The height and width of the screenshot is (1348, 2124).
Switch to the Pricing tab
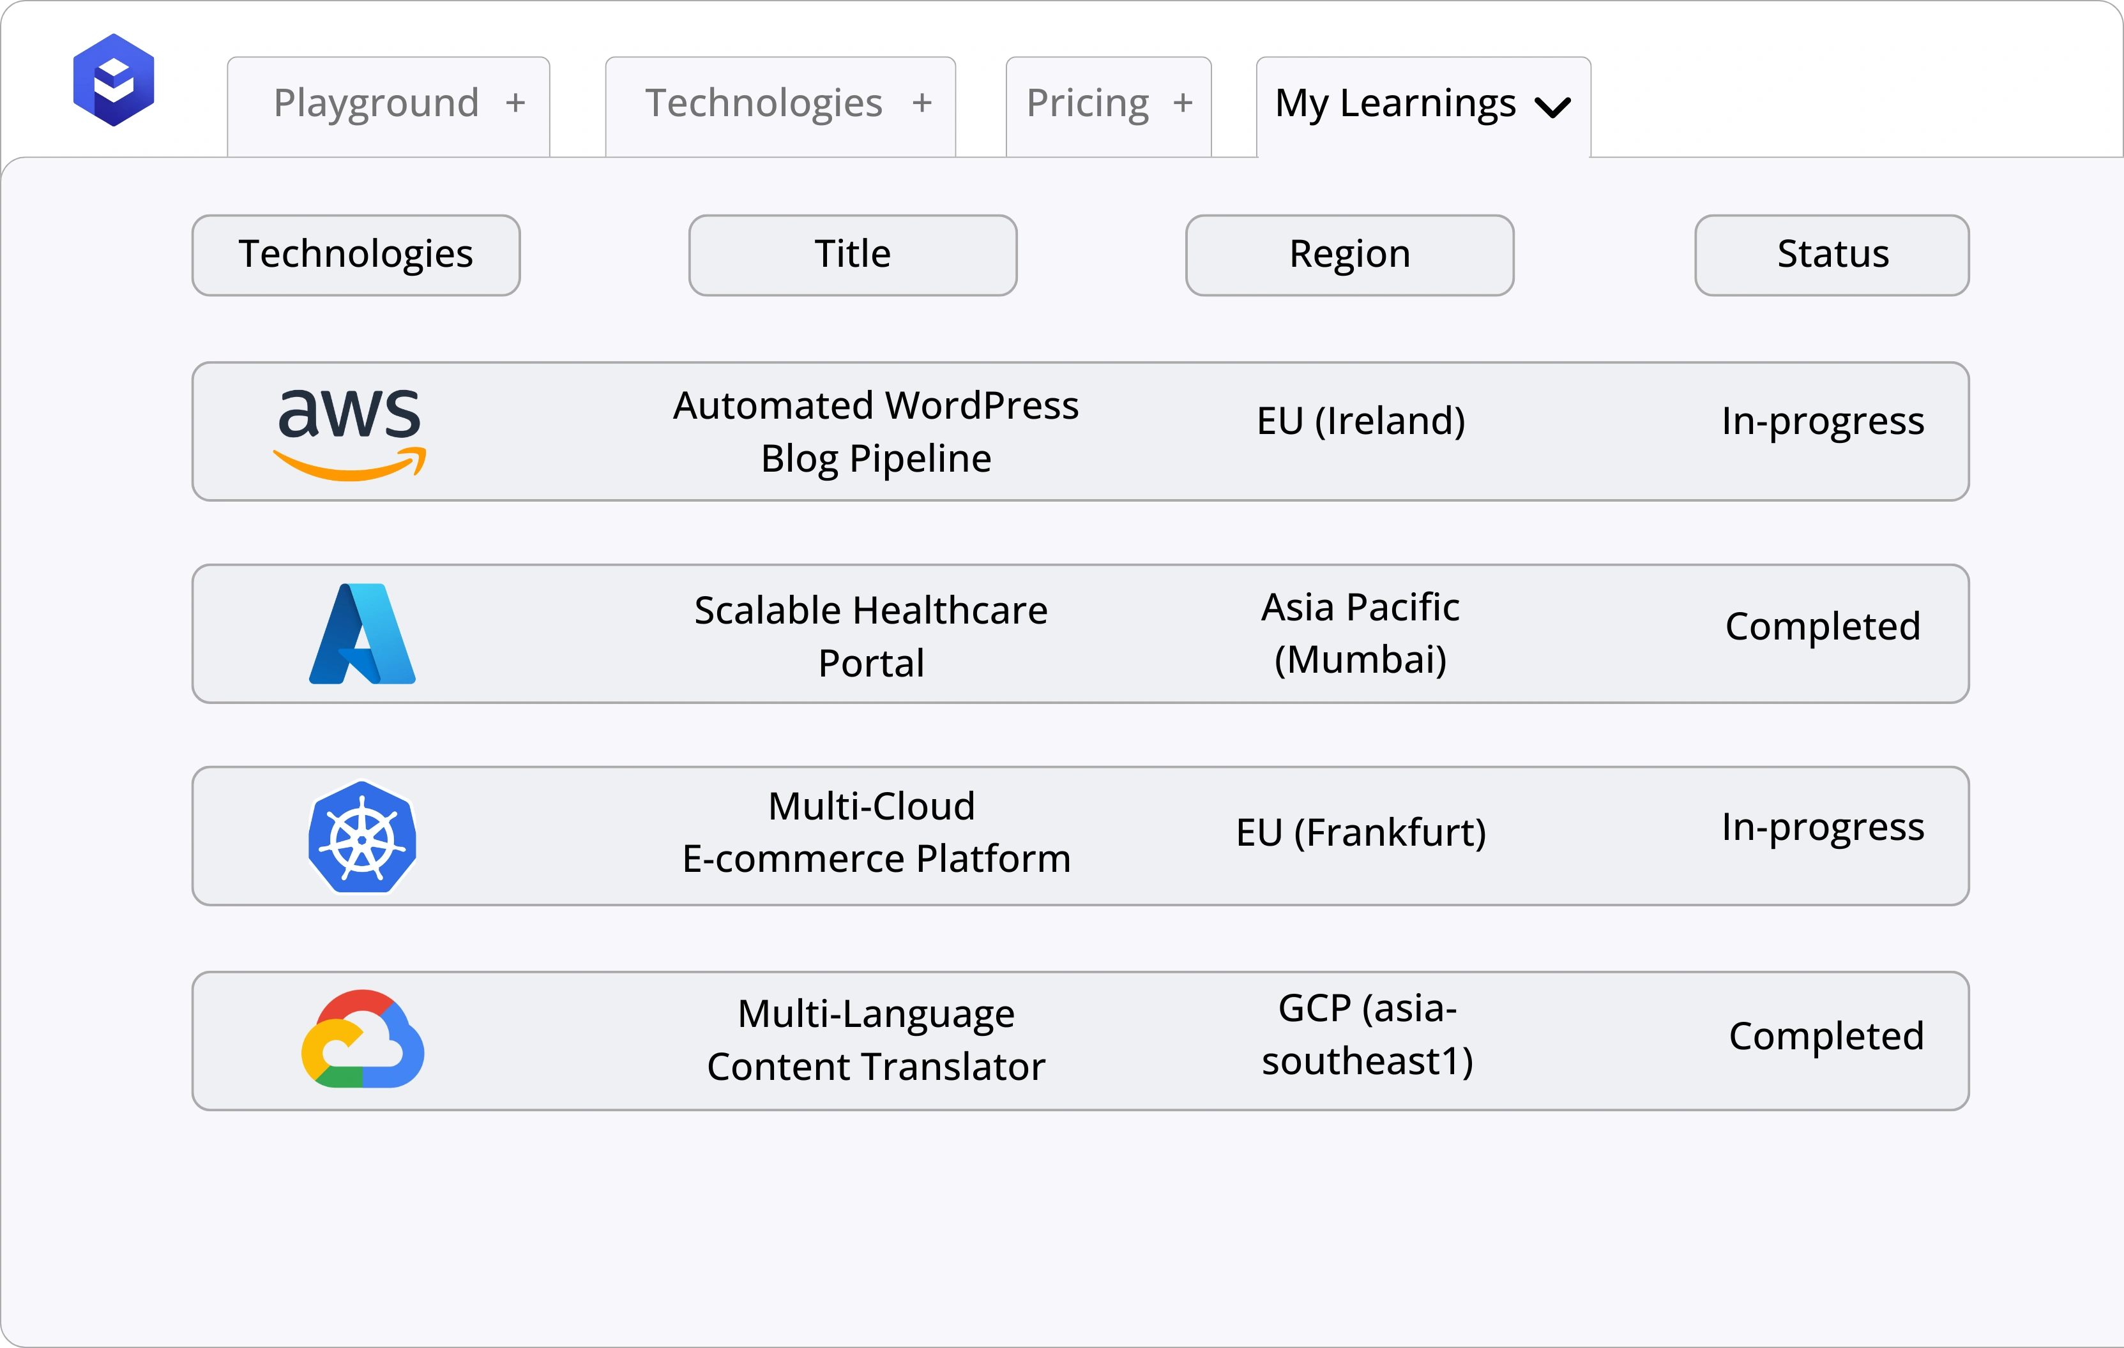tap(1088, 103)
